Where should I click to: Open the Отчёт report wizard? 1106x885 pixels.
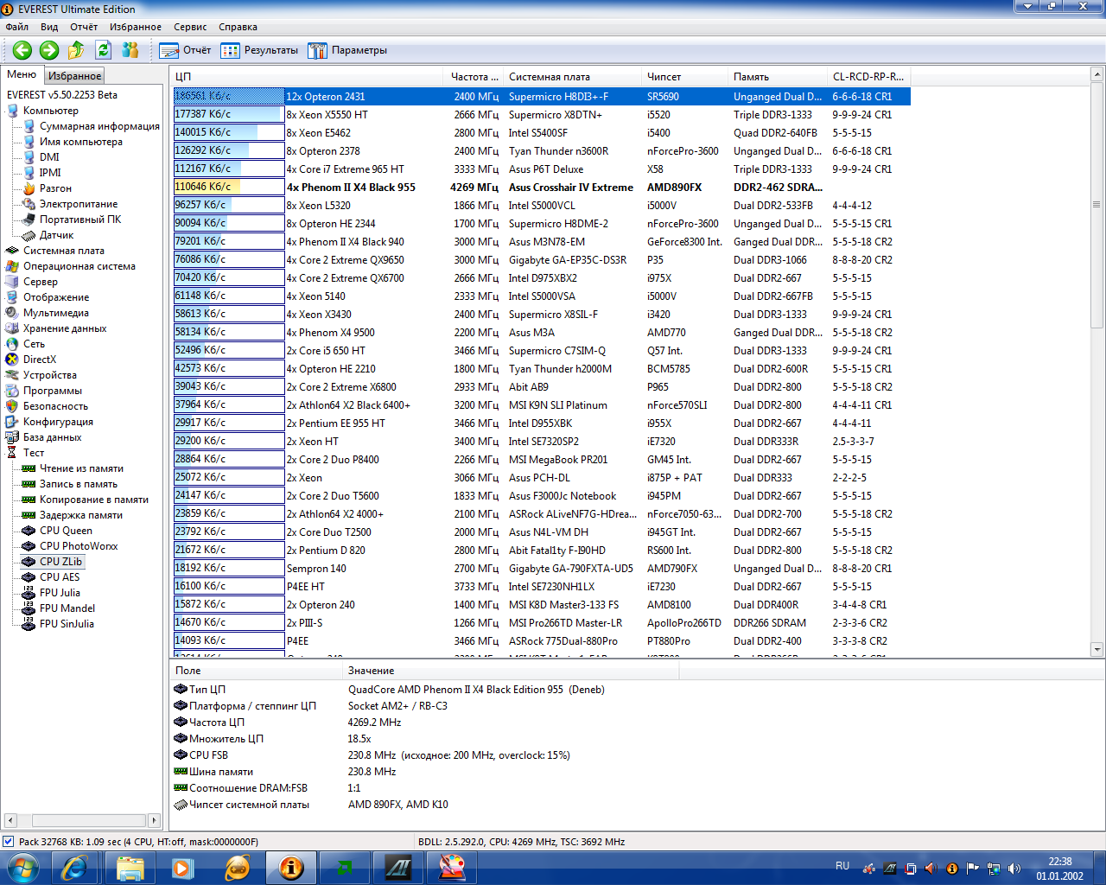pyautogui.click(x=186, y=50)
